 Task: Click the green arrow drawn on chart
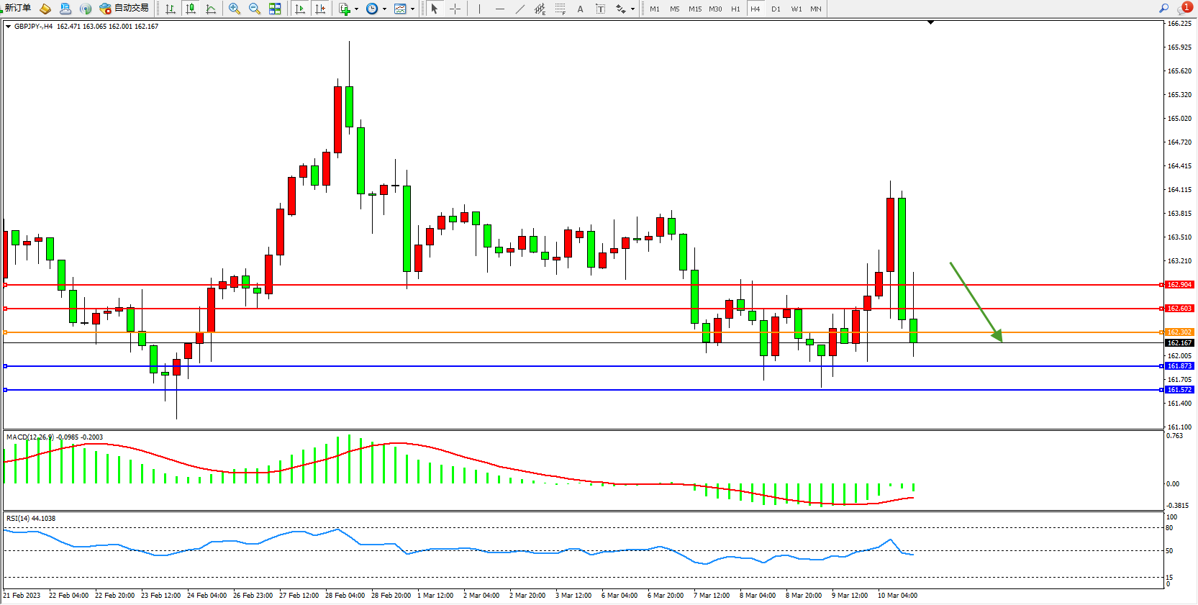(975, 301)
